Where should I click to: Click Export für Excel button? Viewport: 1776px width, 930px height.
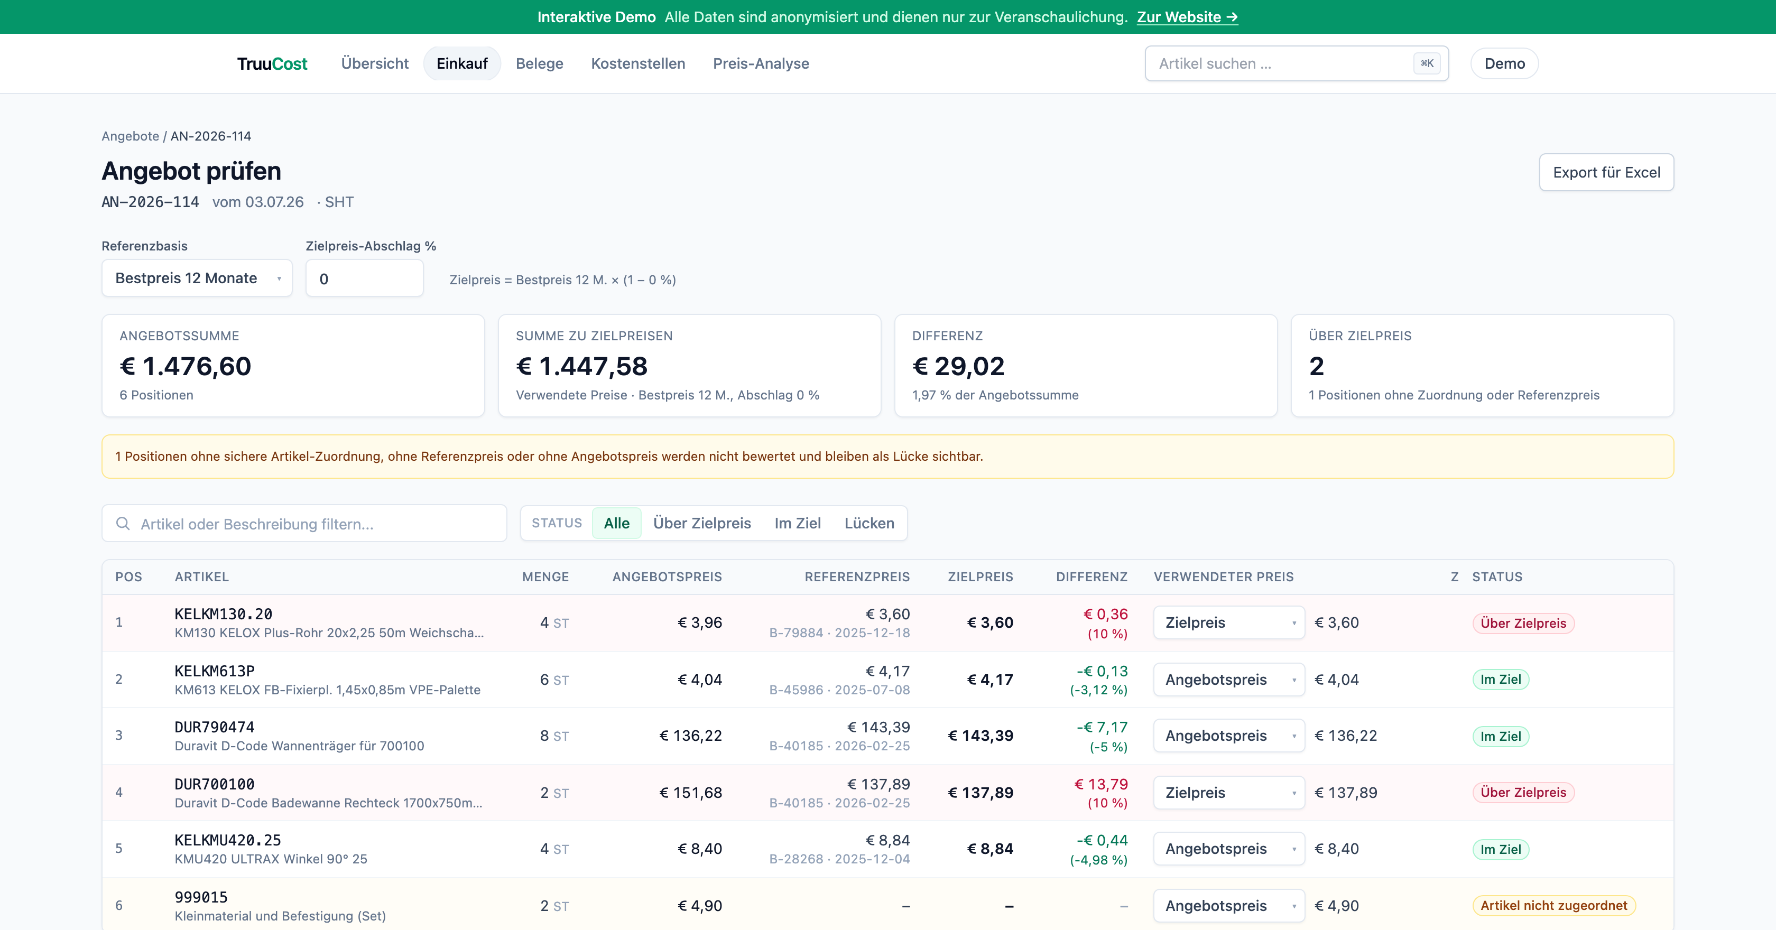[x=1606, y=172]
